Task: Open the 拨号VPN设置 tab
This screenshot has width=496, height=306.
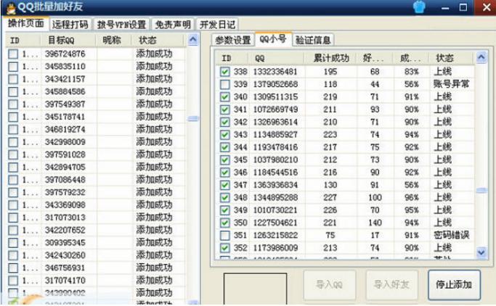Action: click(x=121, y=25)
